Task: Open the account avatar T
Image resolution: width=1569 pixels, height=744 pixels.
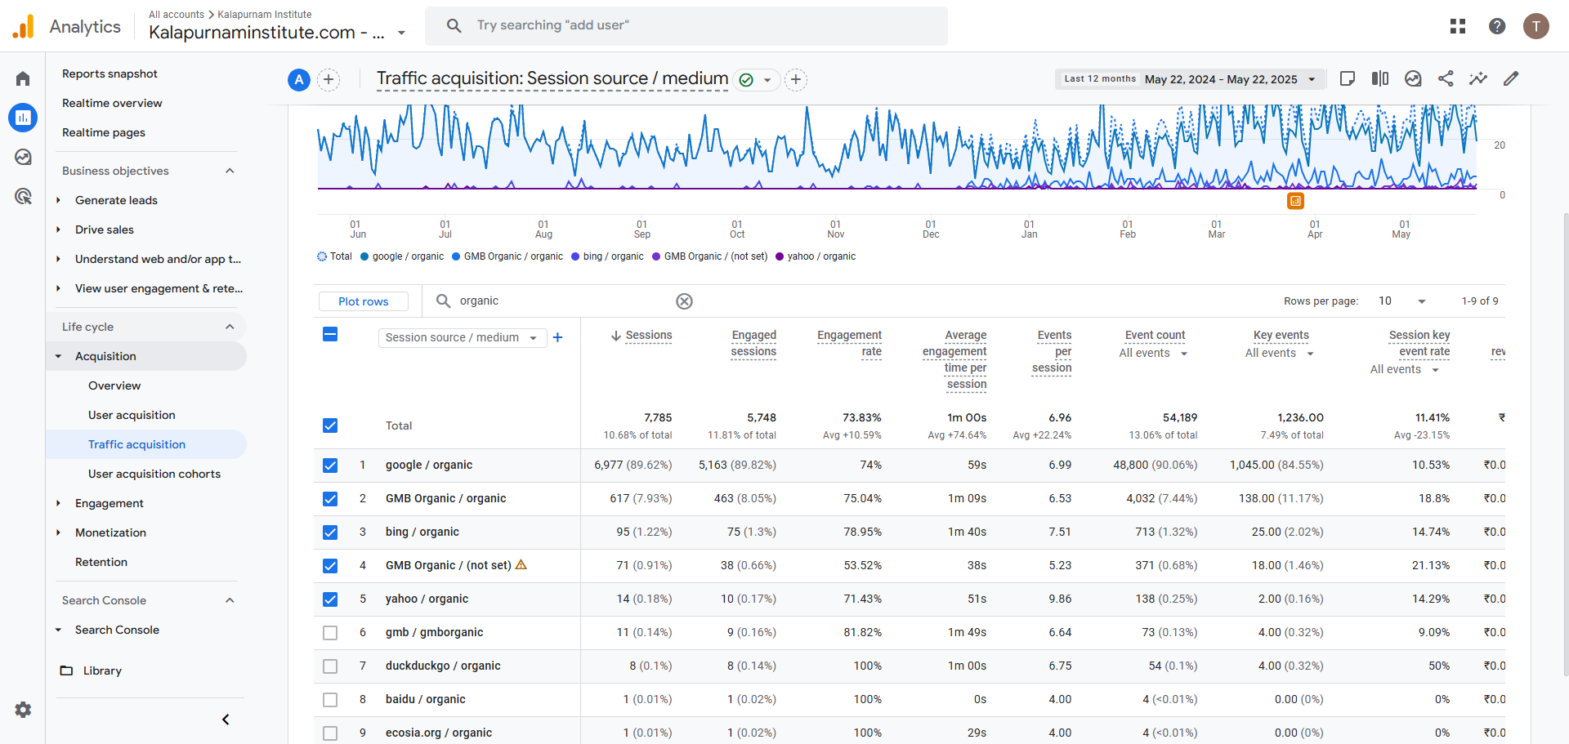Action: [x=1536, y=26]
